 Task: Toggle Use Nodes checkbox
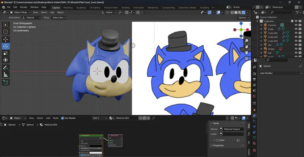click(x=62, y=118)
